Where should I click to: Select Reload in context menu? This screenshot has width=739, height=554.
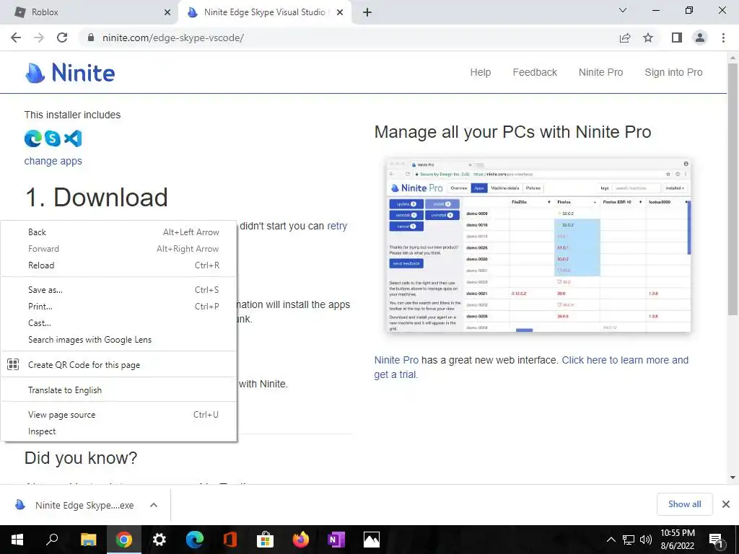tap(119, 265)
